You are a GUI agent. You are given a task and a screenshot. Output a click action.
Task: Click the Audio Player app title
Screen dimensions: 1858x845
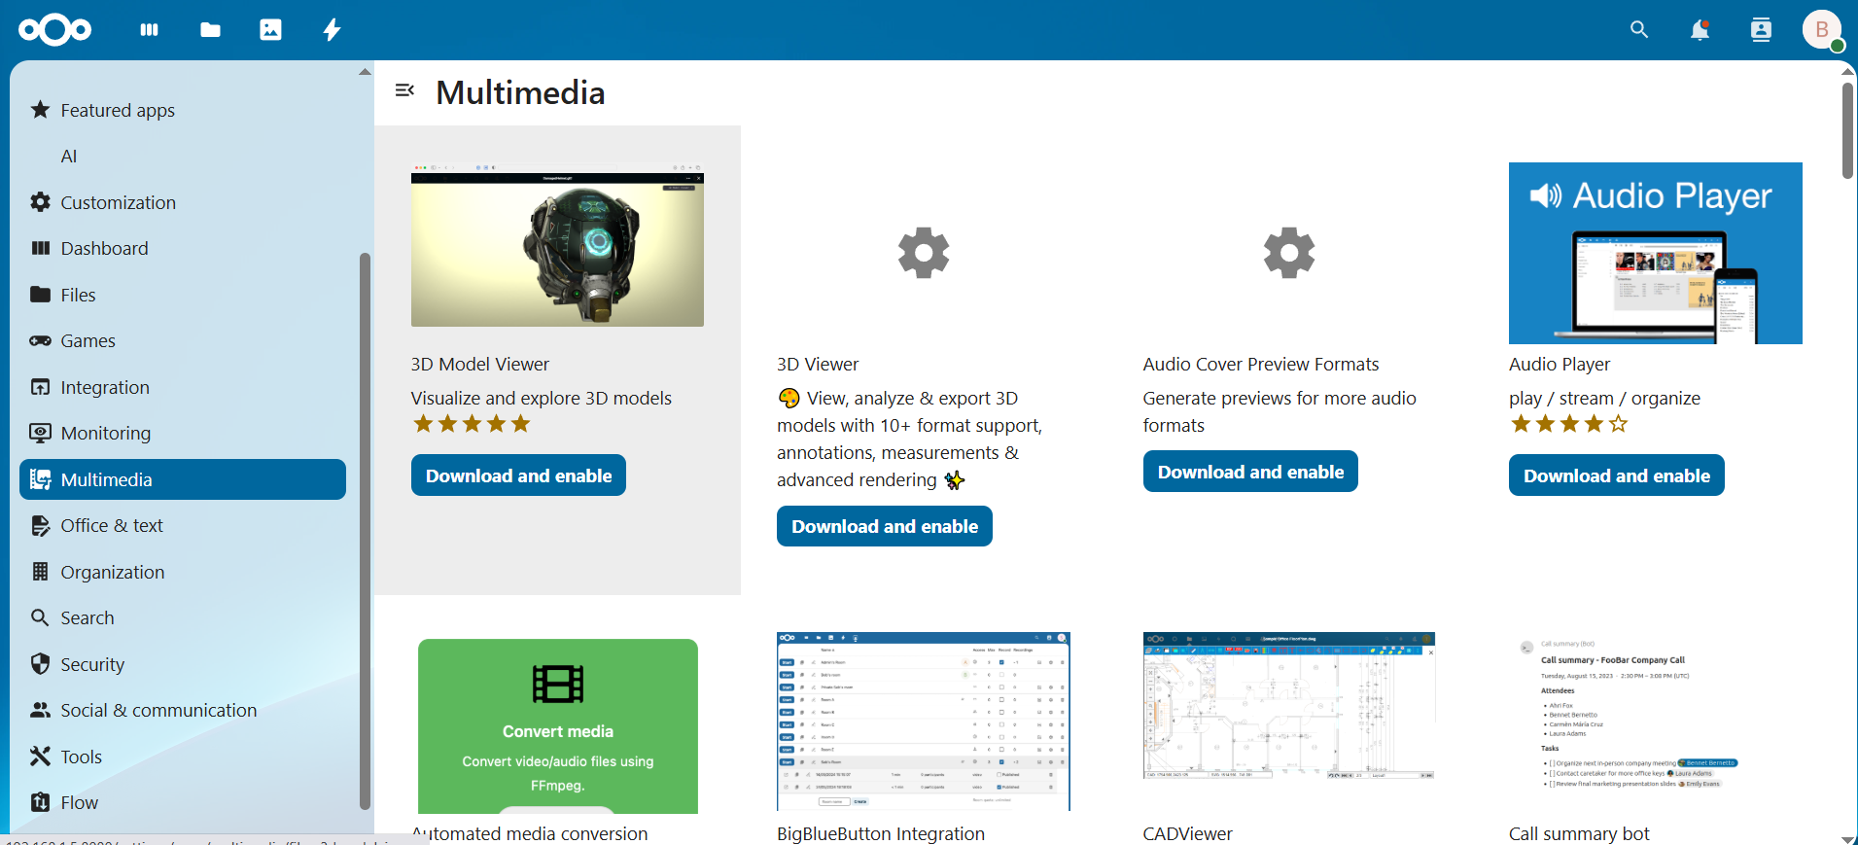click(x=1560, y=364)
